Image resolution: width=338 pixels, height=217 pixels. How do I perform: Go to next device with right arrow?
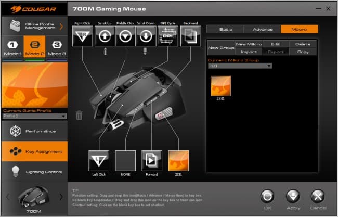coord(61,197)
